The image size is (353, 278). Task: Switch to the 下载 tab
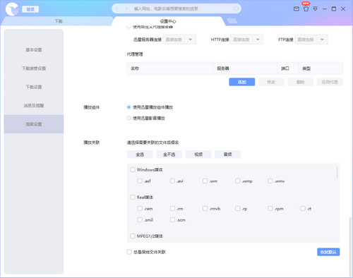coord(59,21)
